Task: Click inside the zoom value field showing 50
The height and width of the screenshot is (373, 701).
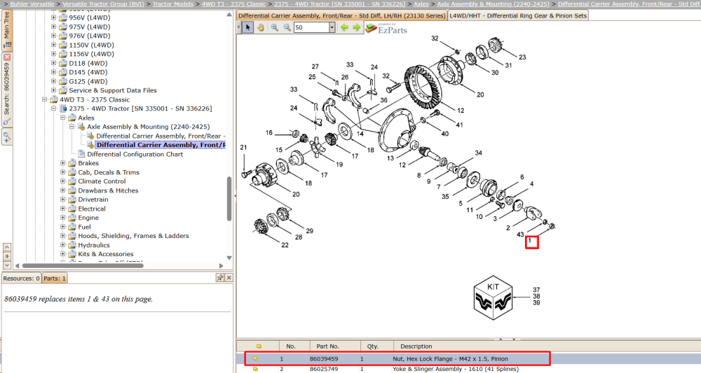Action: coord(311,28)
